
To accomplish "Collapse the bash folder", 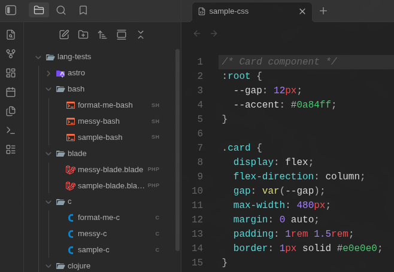I will tap(49, 89).
